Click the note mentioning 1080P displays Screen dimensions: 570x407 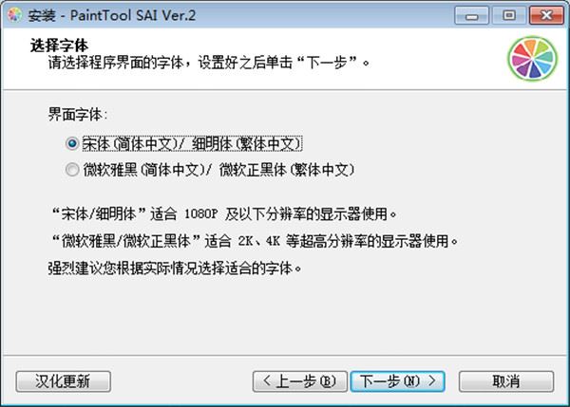[x=224, y=213]
